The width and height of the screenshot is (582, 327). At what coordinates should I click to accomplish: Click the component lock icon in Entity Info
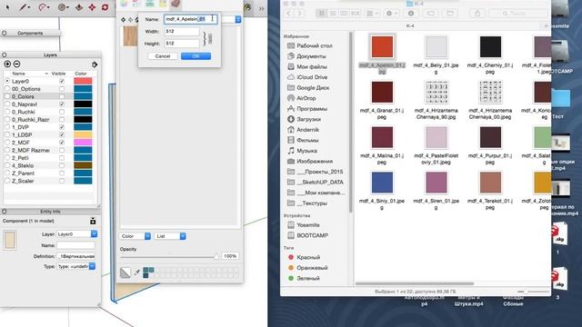pyautogui.click(x=93, y=221)
